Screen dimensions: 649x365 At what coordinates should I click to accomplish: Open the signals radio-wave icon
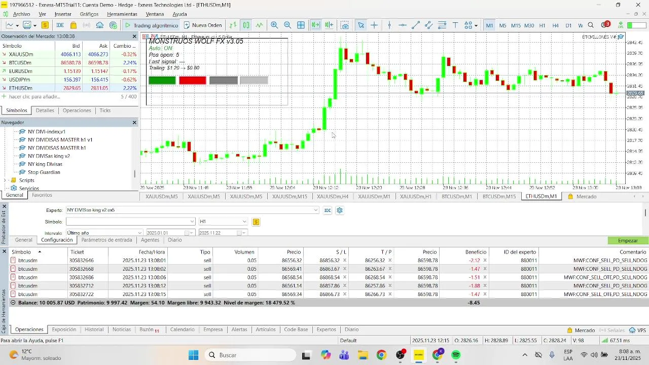87,25
